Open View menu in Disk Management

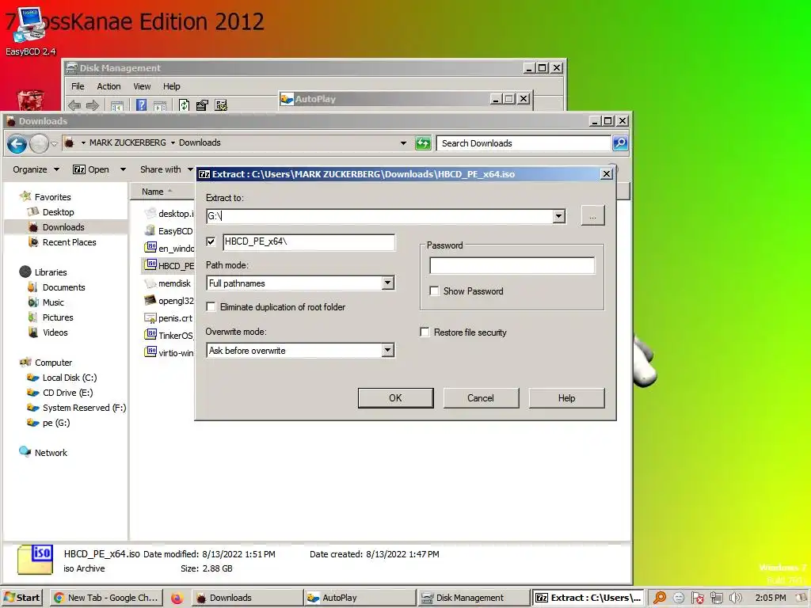click(142, 86)
